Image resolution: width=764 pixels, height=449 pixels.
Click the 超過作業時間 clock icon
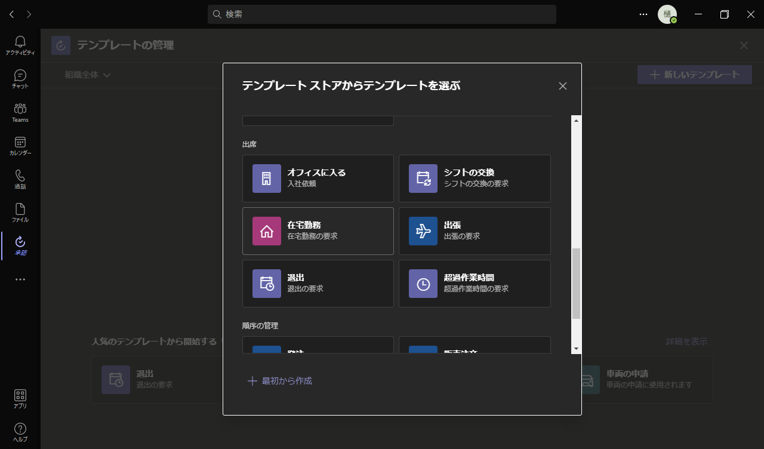[423, 284]
